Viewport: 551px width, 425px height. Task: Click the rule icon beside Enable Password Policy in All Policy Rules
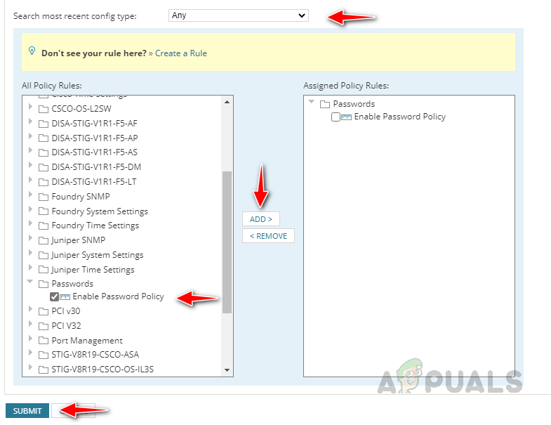pyautogui.click(x=65, y=297)
